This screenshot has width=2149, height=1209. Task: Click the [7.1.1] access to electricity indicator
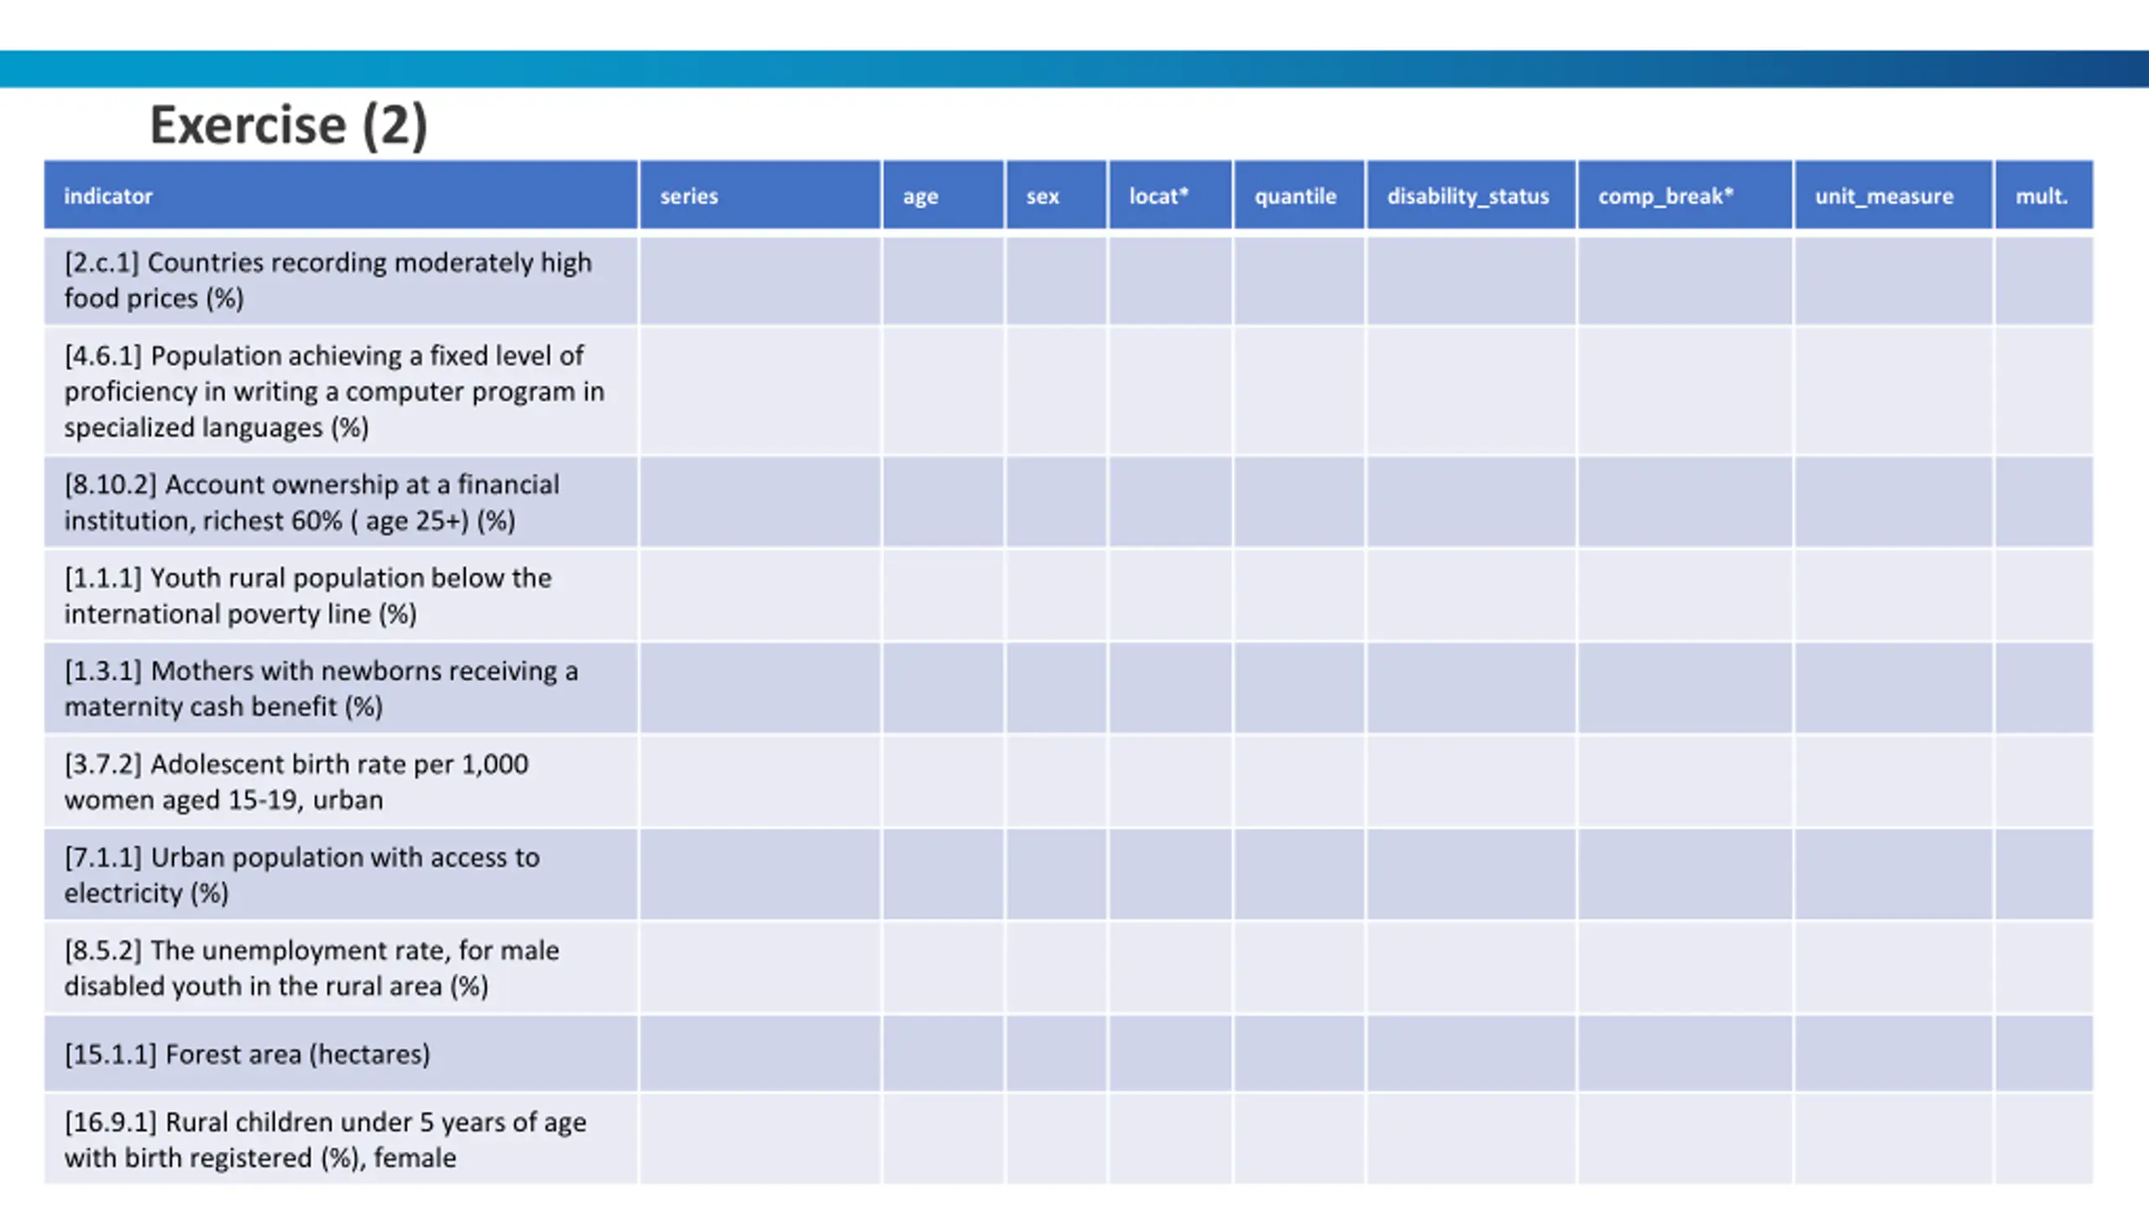[341, 875]
